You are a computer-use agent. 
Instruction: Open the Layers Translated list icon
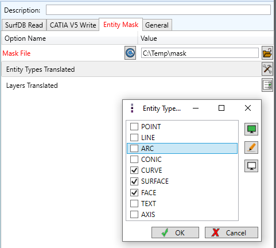coord(267,85)
